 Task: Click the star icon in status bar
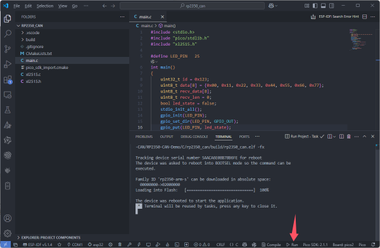60,245
